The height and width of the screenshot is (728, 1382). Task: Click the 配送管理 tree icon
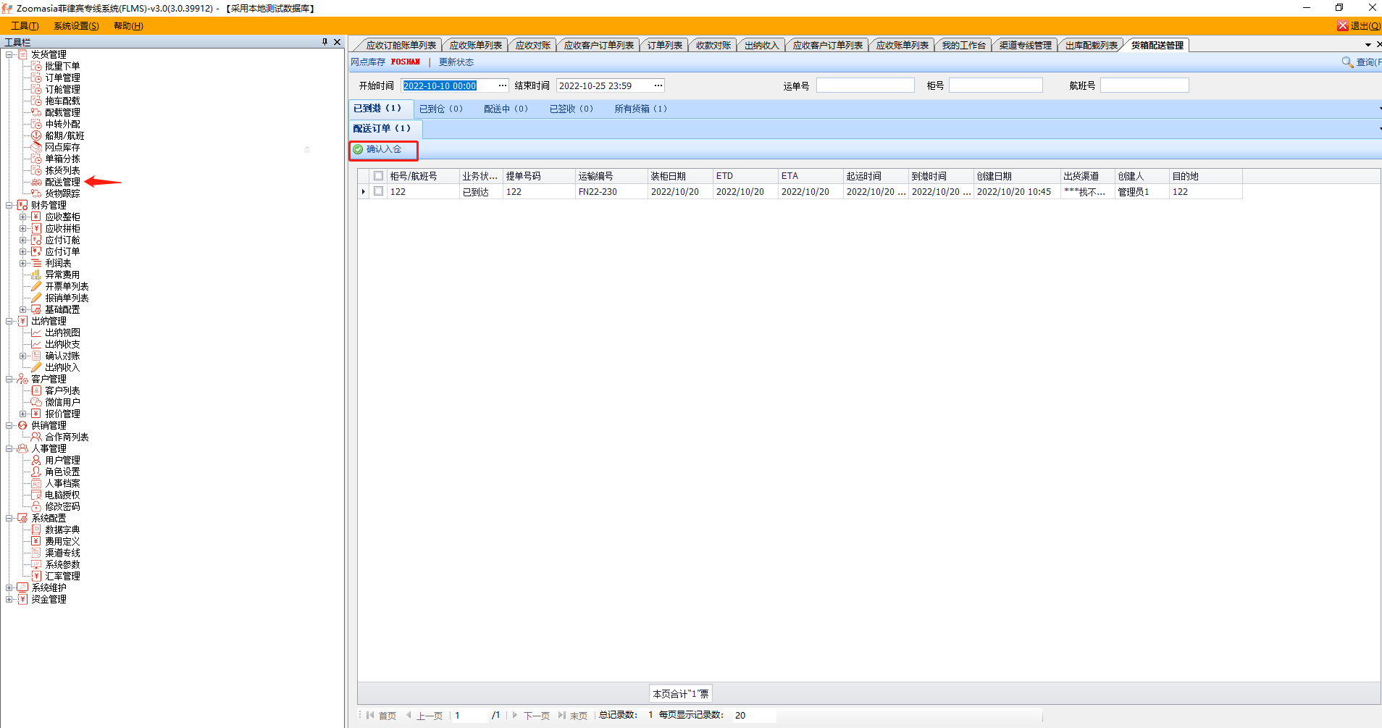36,182
